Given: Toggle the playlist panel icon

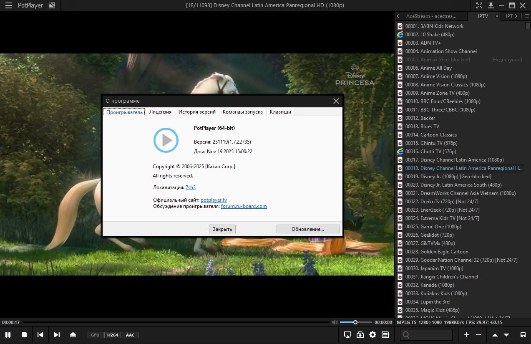Looking at the screenshot, I should [385, 335].
